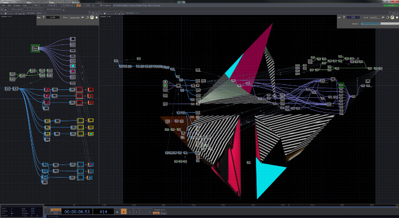The width and height of the screenshot is (399, 218).
Task: Click the left pane's network editor icon
Action: (x=6, y=13)
